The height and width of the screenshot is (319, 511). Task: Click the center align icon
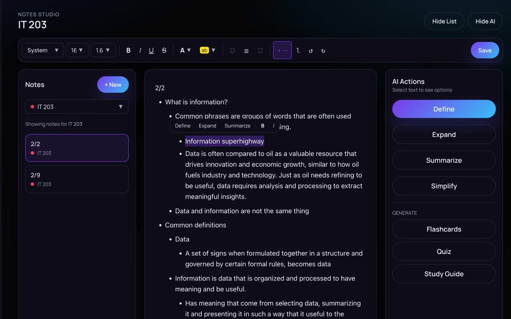[x=246, y=51]
